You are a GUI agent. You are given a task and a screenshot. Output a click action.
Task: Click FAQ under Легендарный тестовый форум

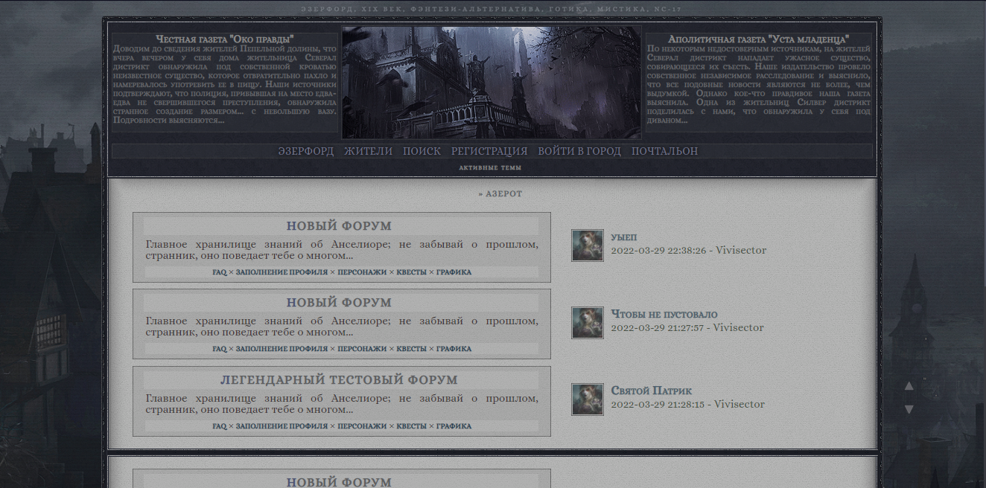tap(219, 426)
